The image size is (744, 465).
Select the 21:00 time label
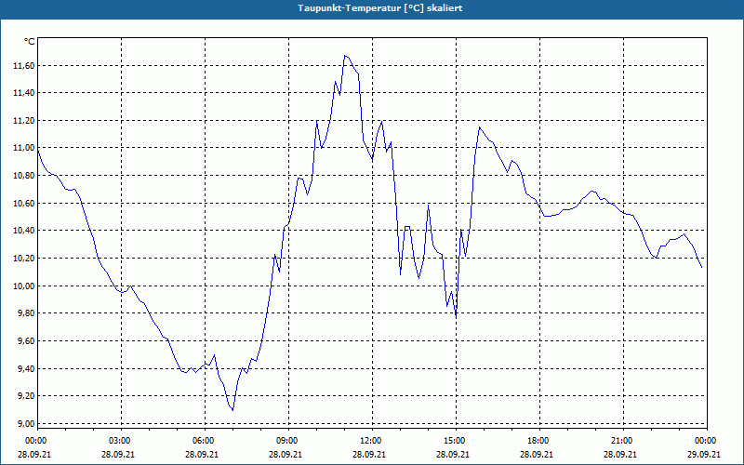623,441
